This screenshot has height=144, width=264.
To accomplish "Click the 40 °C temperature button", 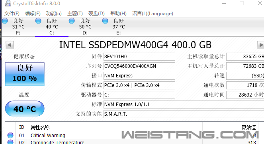I will (x=25, y=108).
